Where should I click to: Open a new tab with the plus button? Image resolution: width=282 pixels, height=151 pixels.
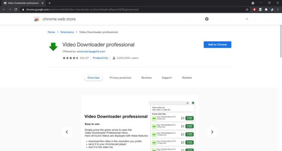point(50,3)
